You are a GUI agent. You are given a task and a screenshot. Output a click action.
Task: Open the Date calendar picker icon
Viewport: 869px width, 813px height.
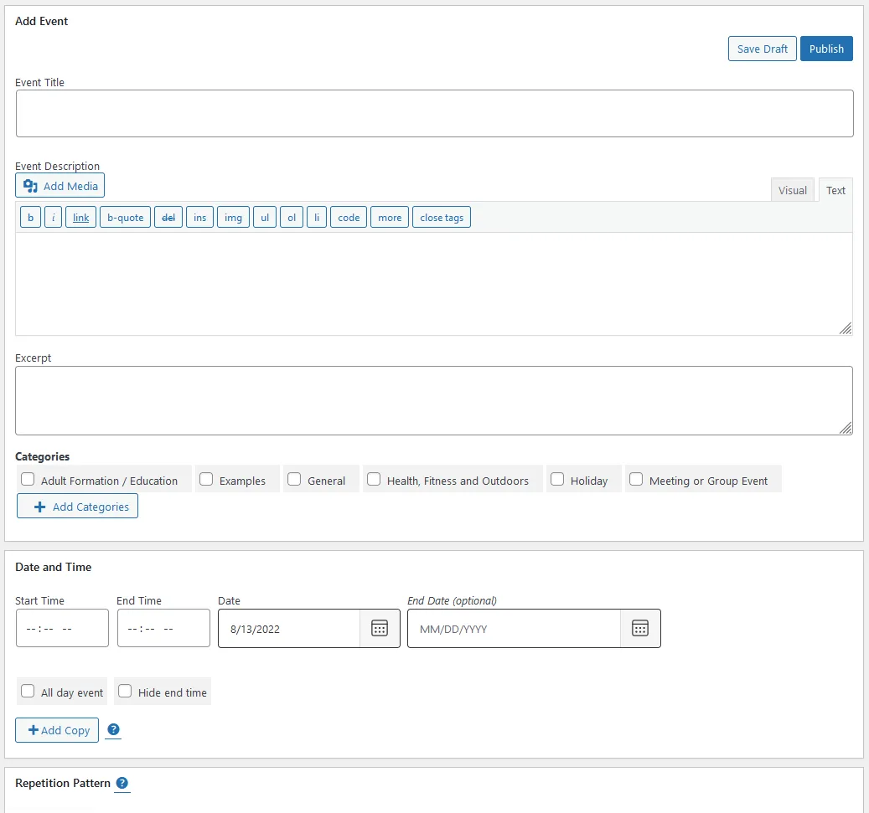click(380, 629)
